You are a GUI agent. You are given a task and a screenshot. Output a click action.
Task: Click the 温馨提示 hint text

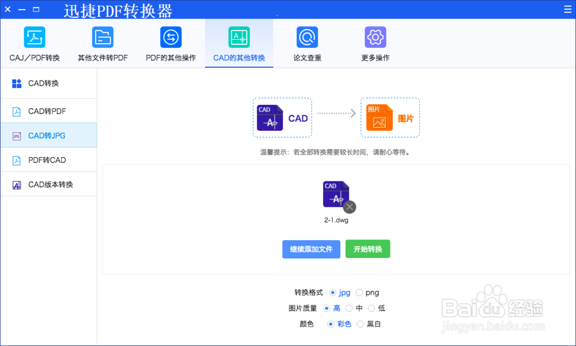pos(335,152)
